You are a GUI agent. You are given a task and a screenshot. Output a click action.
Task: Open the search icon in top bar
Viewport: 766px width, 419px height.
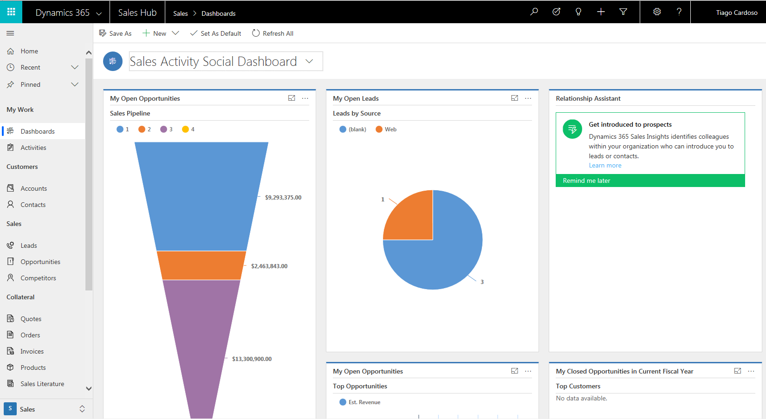point(534,12)
